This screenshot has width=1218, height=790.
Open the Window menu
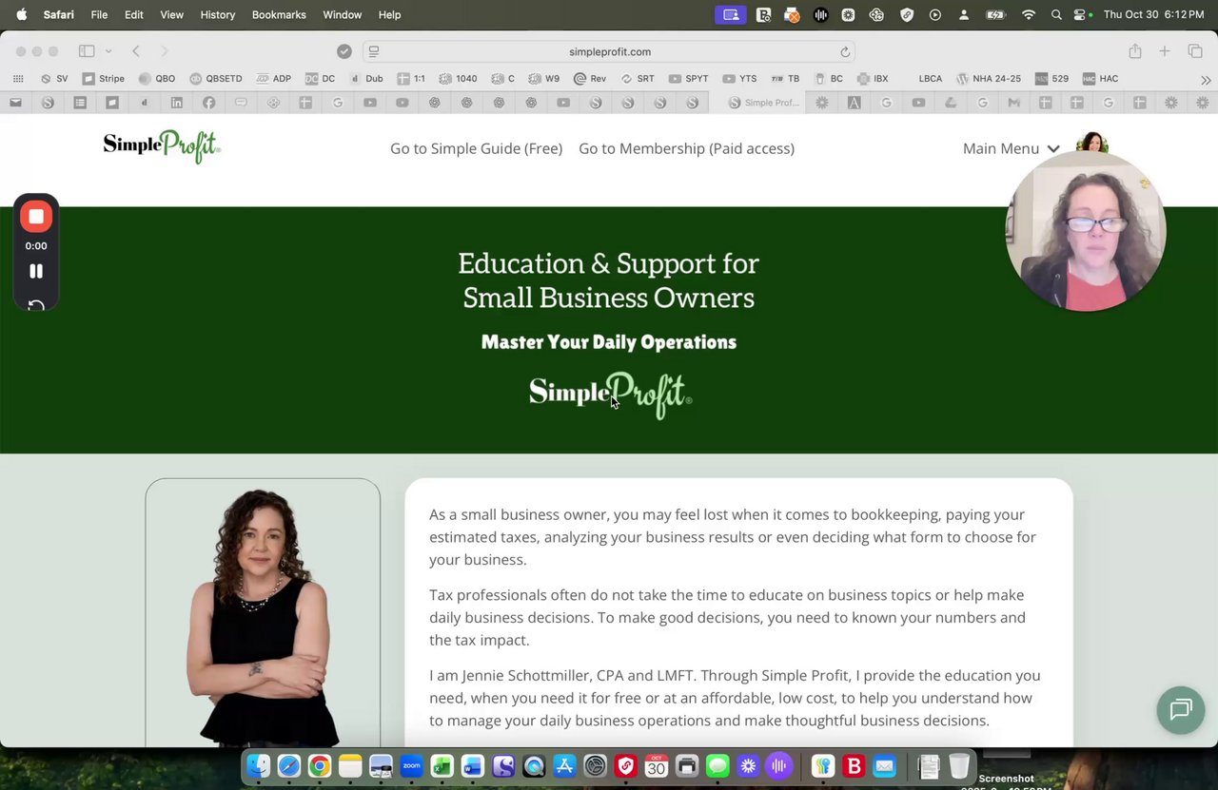[343, 14]
